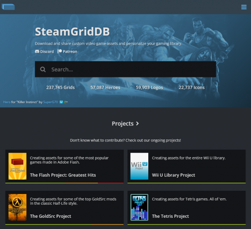Viewport: 251px width, 229px height.
Task: Click the search magnifier icon
Action: tap(43, 69)
